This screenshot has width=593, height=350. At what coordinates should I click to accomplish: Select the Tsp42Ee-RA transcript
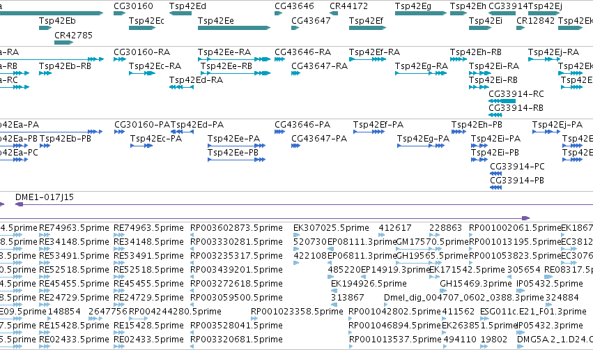(234, 59)
